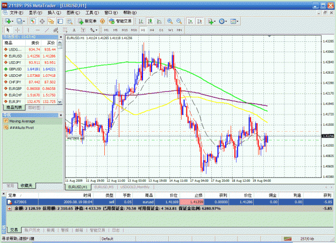Switch to the EURUSD,M5 chart tab

point(104,187)
